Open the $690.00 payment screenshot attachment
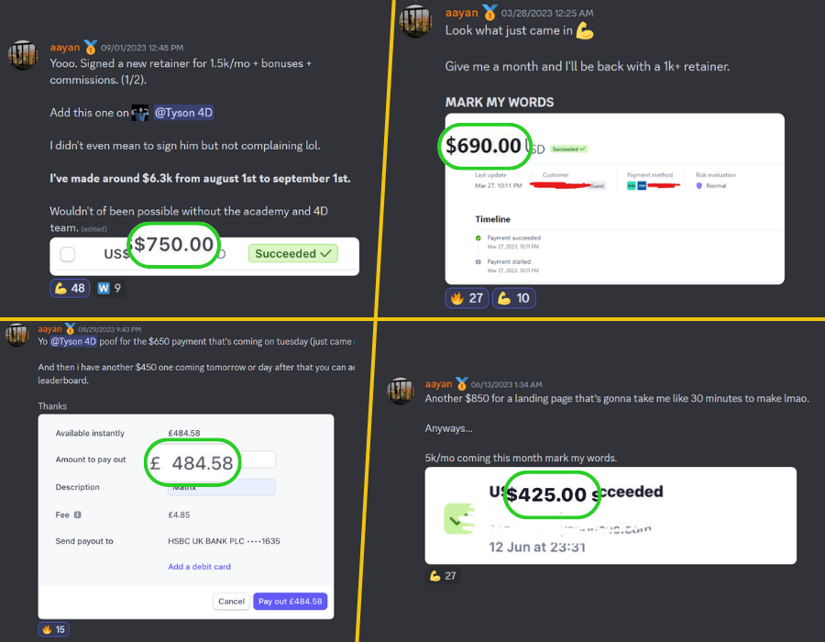The width and height of the screenshot is (825, 642). 614,199
